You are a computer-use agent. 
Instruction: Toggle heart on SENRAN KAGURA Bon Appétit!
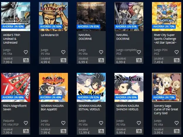(63, 123)
